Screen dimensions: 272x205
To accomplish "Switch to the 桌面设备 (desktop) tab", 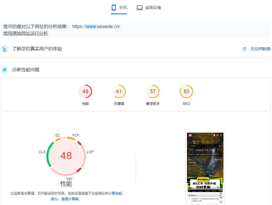I will 149,8.
